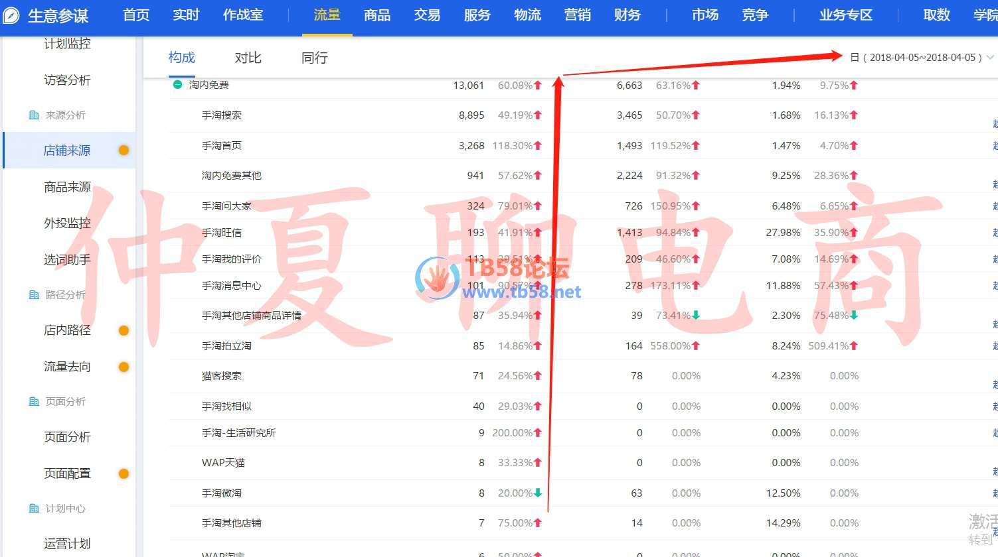Click the 计划中心 section icon in sidebar
Viewport: 998px width, 557px height.
[34, 509]
